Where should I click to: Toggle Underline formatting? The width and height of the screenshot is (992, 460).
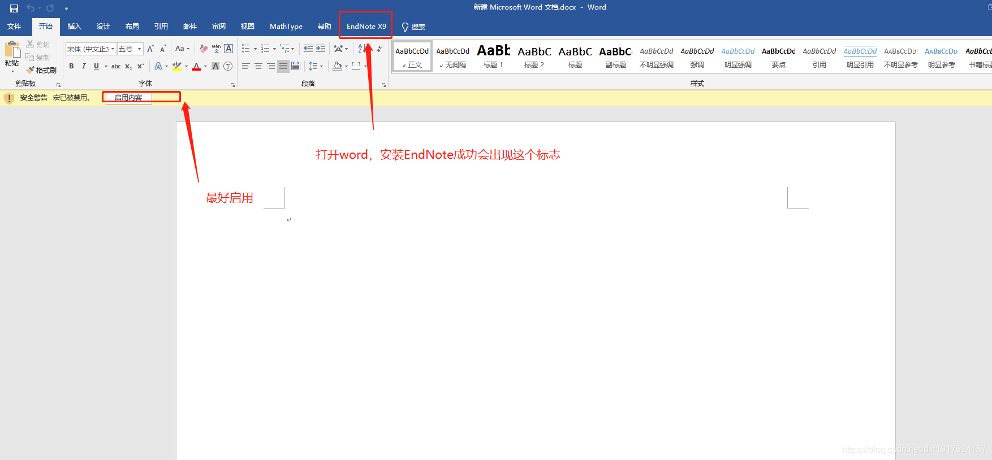coord(96,66)
